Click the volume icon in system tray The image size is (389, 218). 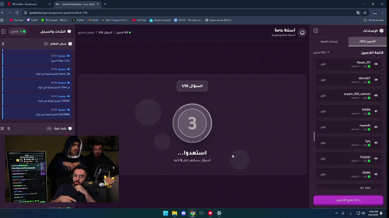pyautogui.click(x=363, y=213)
